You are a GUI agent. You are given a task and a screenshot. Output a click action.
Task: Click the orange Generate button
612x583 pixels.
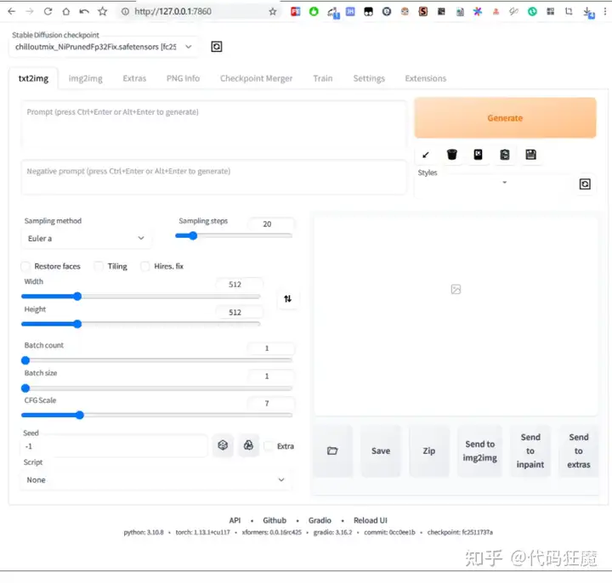pos(505,118)
